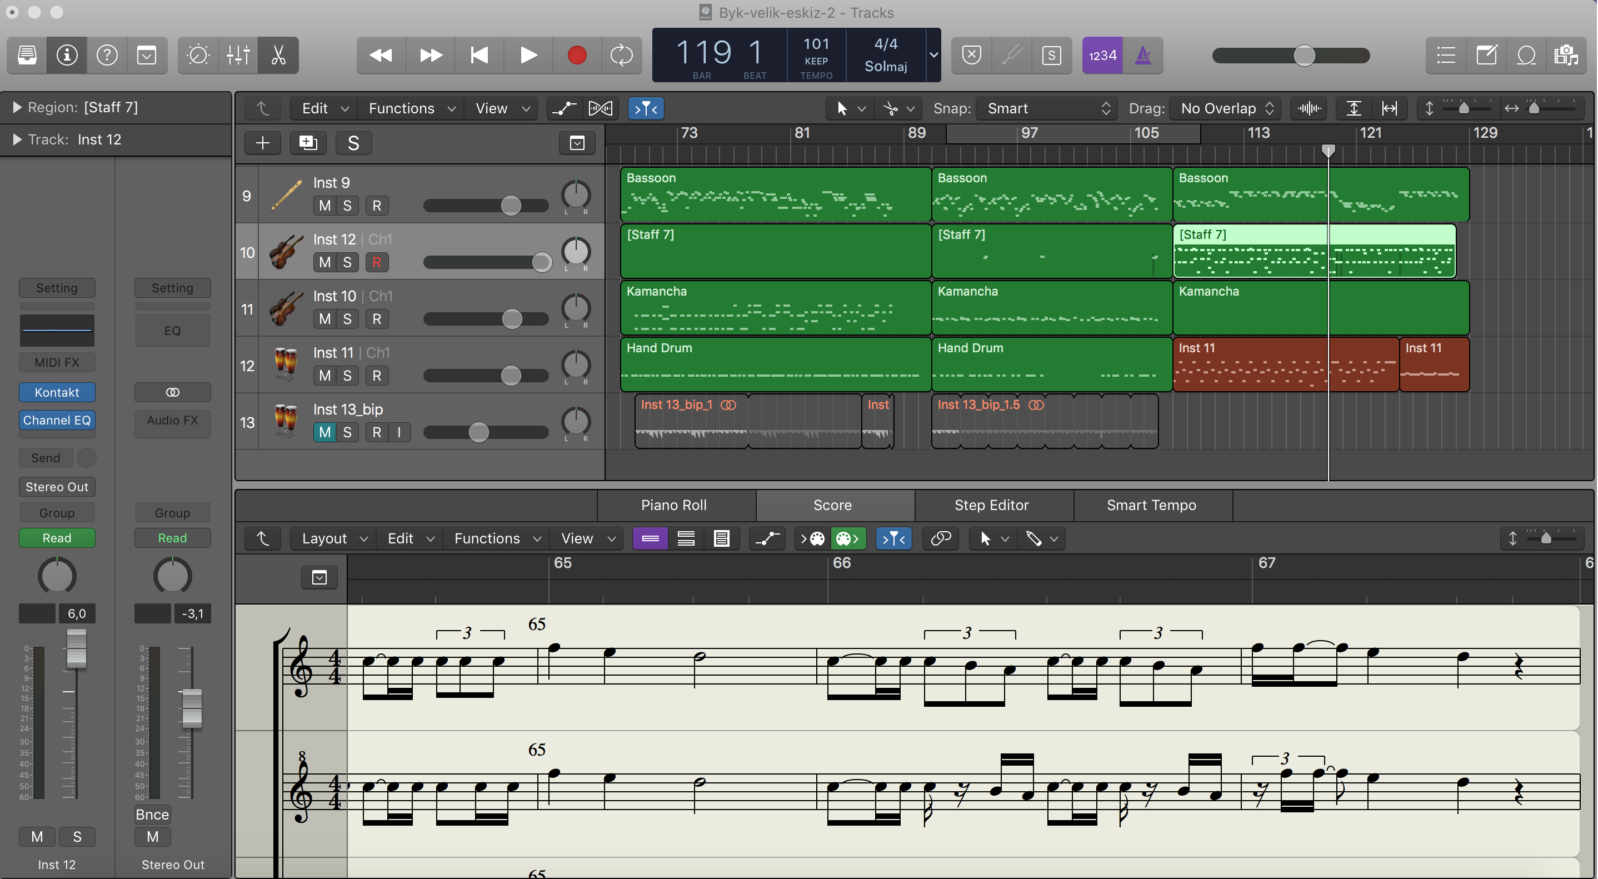The width and height of the screenshot is (1598, 879).
Task: Open Scissors editors button in toolbar
Action: coord(278,55)
